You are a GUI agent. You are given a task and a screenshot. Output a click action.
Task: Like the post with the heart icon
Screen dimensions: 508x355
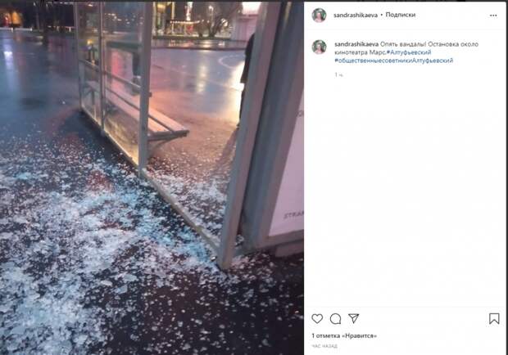pyautogui.click(x=317, y=318)
